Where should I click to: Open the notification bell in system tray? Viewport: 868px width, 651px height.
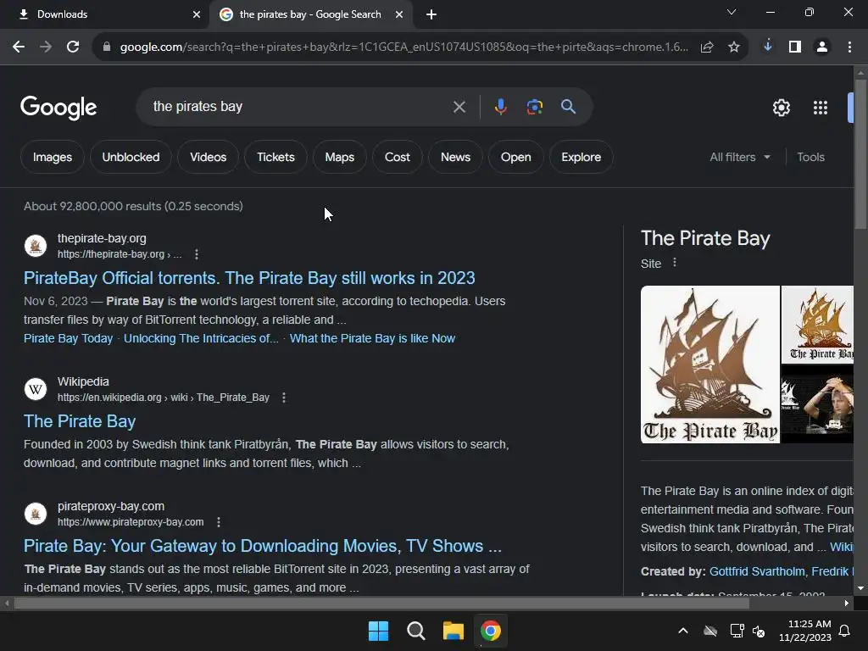[x=845, y=631]
